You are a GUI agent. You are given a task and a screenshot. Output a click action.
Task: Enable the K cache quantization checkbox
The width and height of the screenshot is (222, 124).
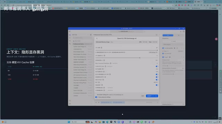106,87
